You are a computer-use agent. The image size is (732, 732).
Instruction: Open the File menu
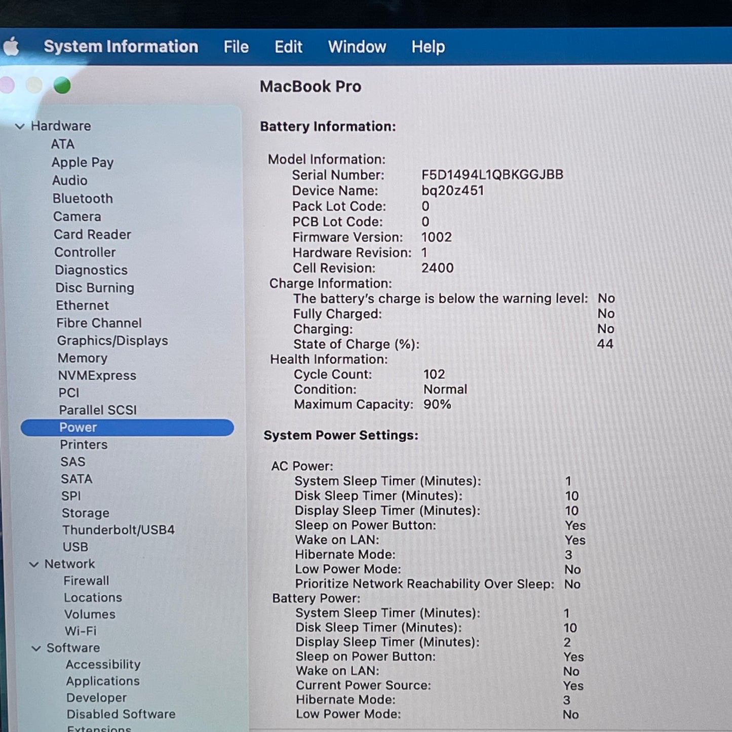coord(236,47)
